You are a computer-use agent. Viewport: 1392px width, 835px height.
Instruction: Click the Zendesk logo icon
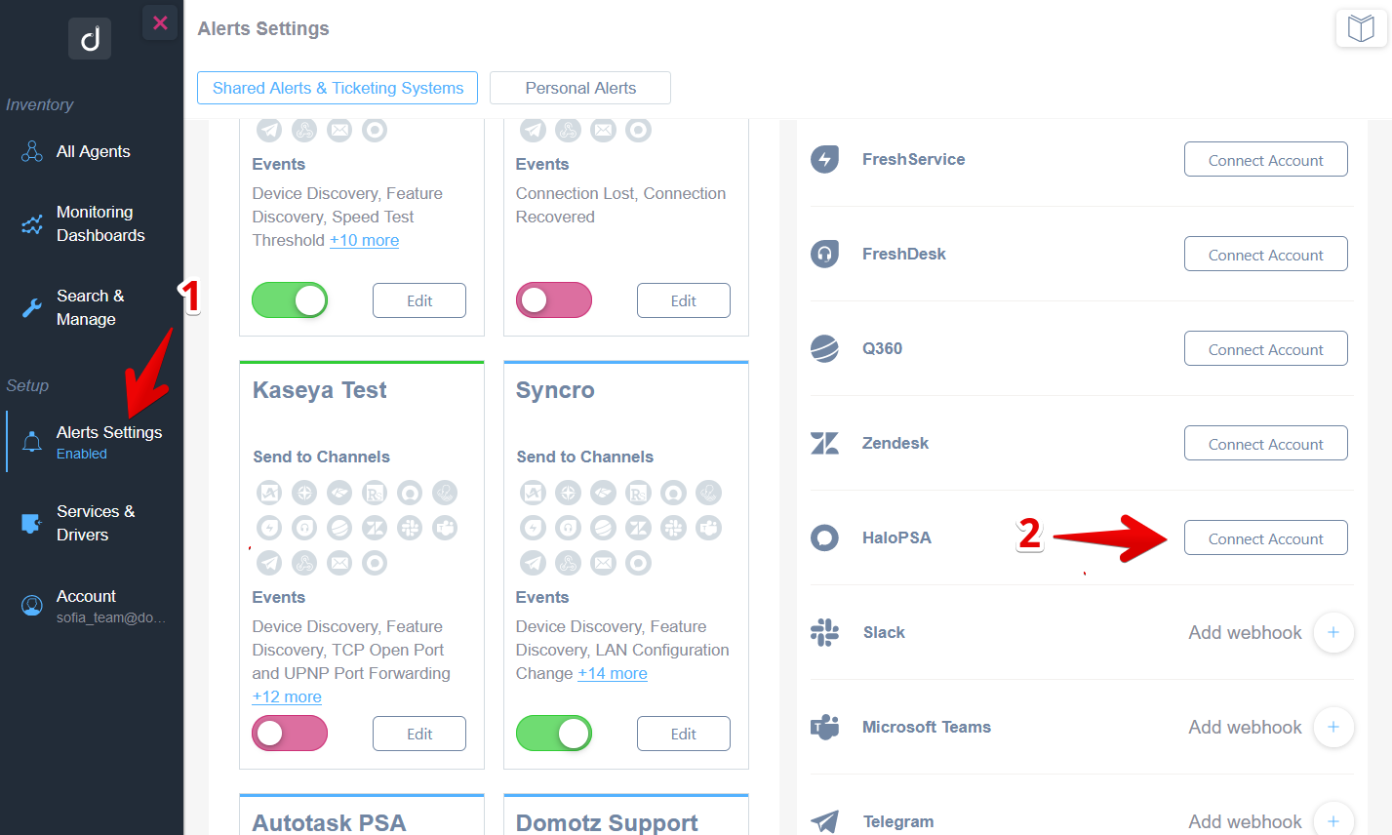point(824,443)
